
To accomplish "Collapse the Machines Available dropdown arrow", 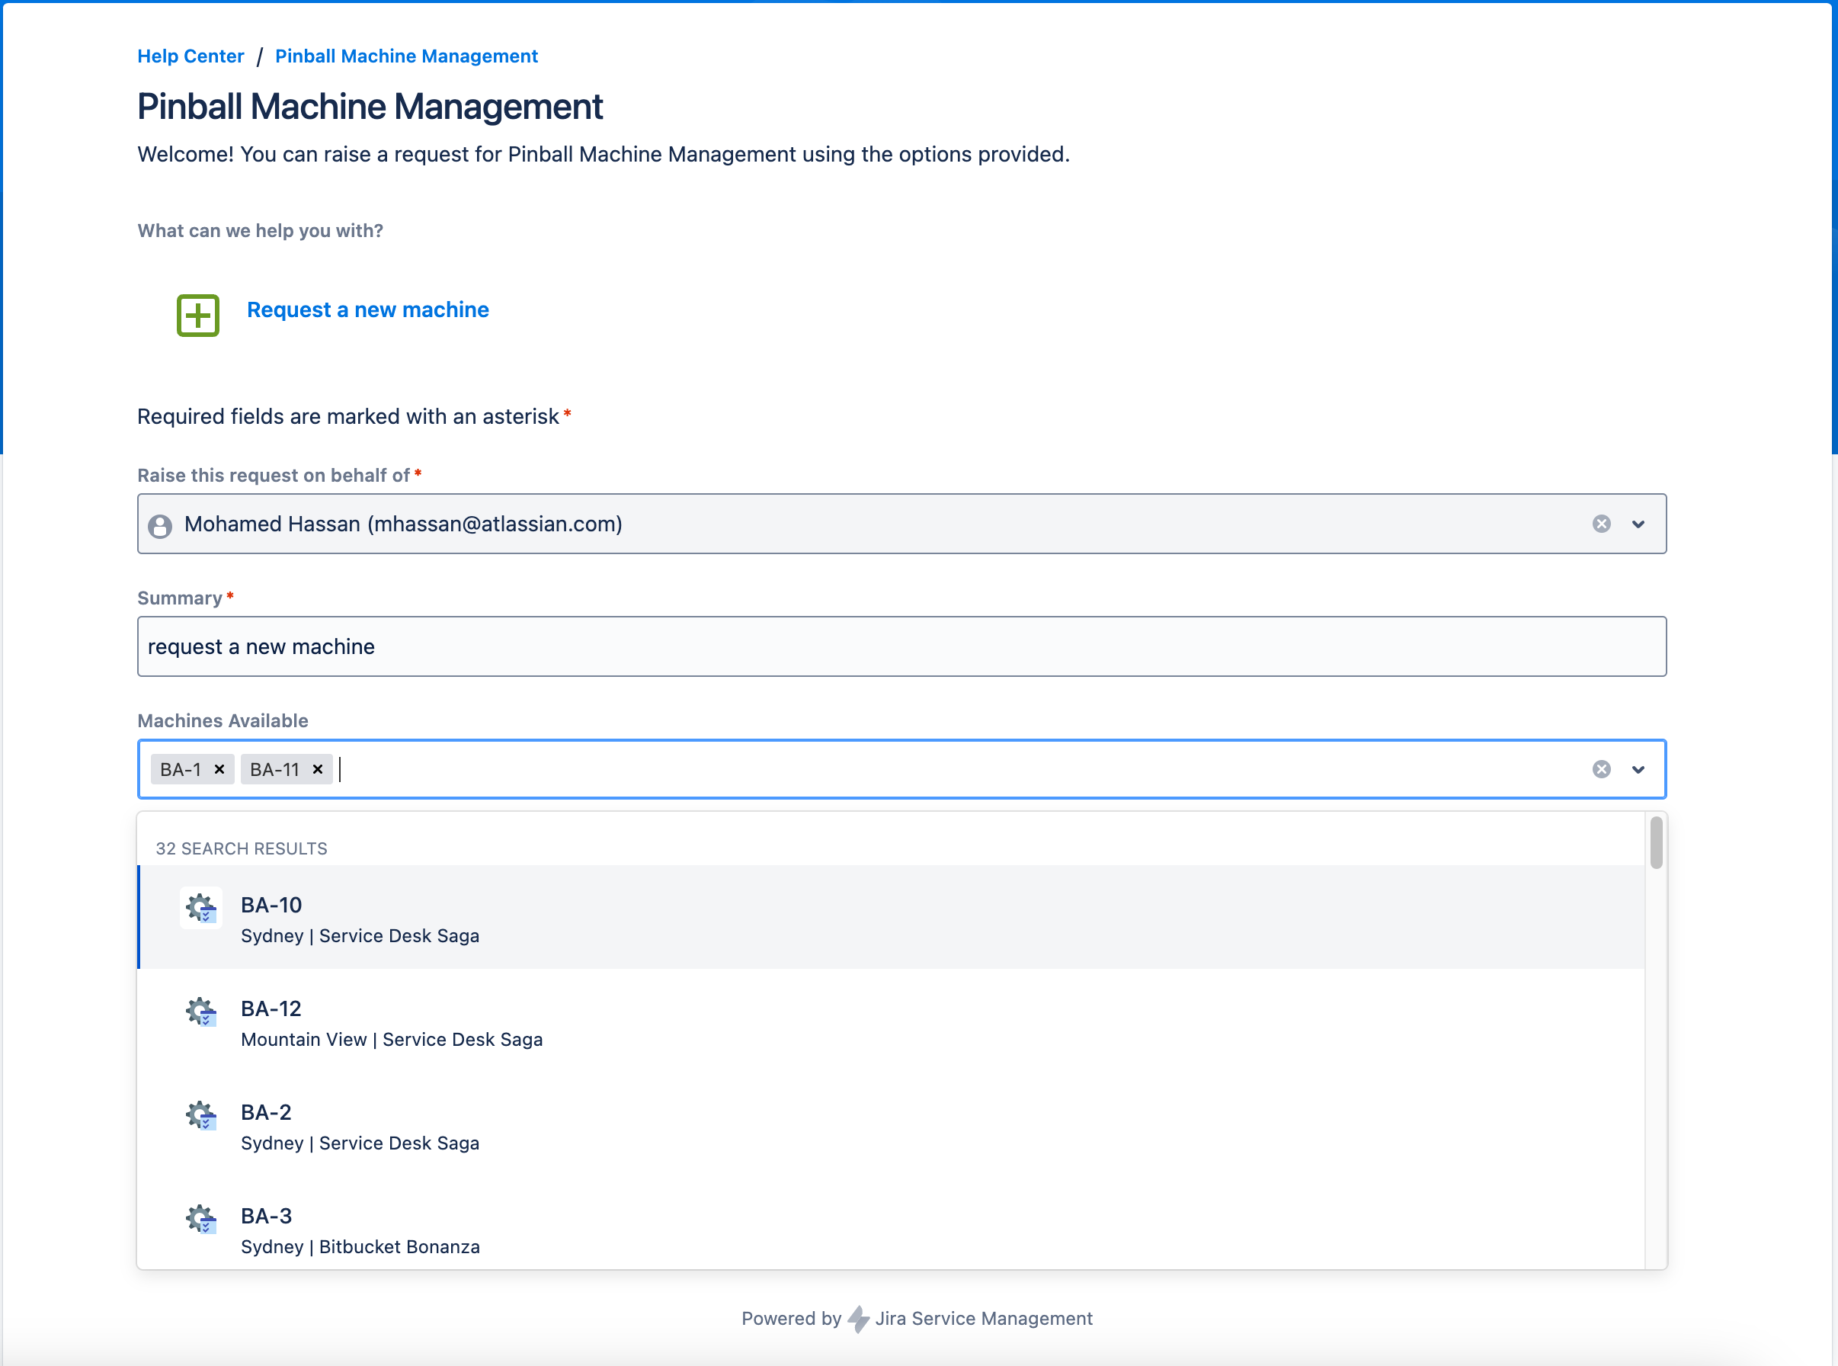I will point(1638,769).
